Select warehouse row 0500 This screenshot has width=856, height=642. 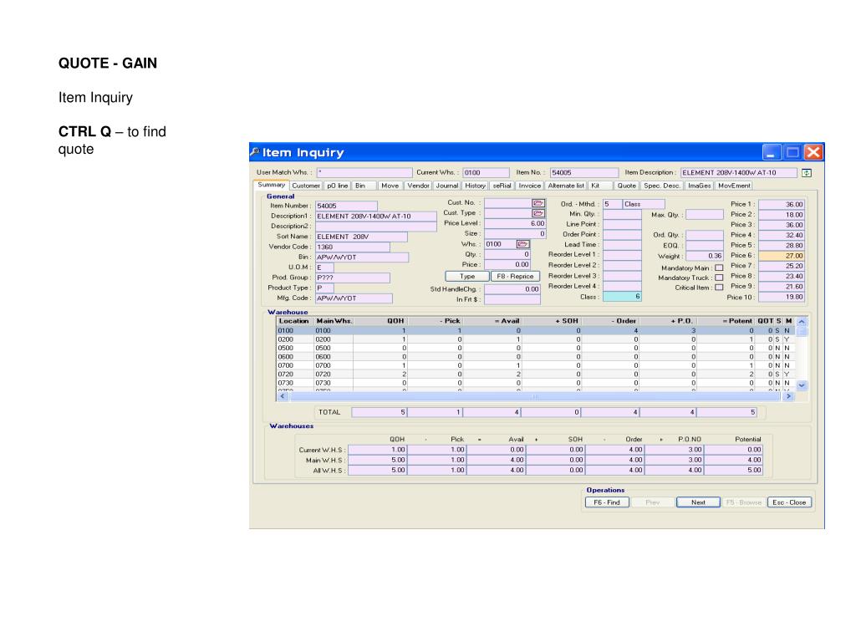(536, 348)
